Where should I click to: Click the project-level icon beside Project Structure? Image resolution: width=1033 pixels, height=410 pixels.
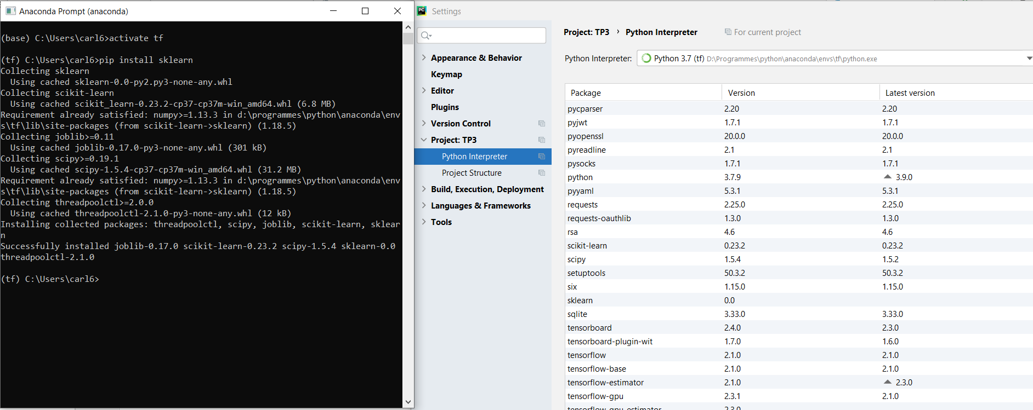(542, 173)
